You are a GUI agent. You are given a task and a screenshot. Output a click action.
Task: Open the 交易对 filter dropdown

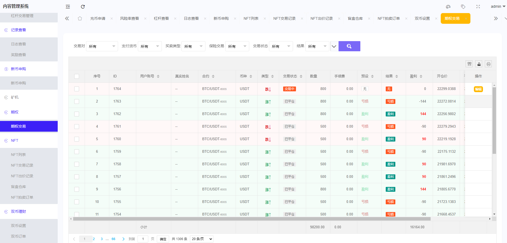[102, 46]
